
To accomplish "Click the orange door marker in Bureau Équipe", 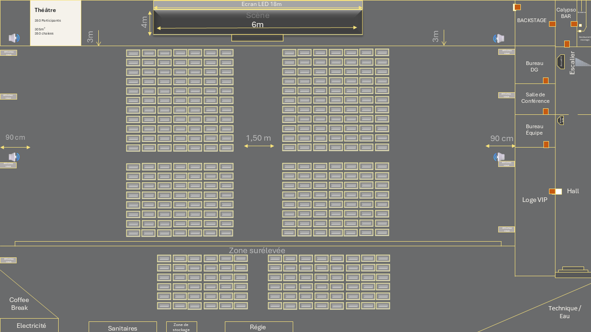I will point(546,144).
